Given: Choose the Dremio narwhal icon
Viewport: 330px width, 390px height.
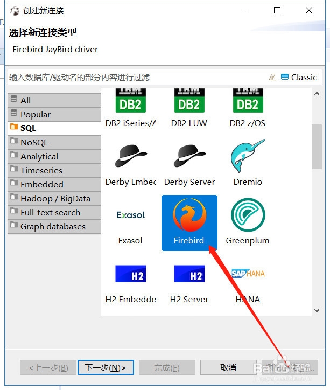Looking at the screenshot, I should (248, 156).
